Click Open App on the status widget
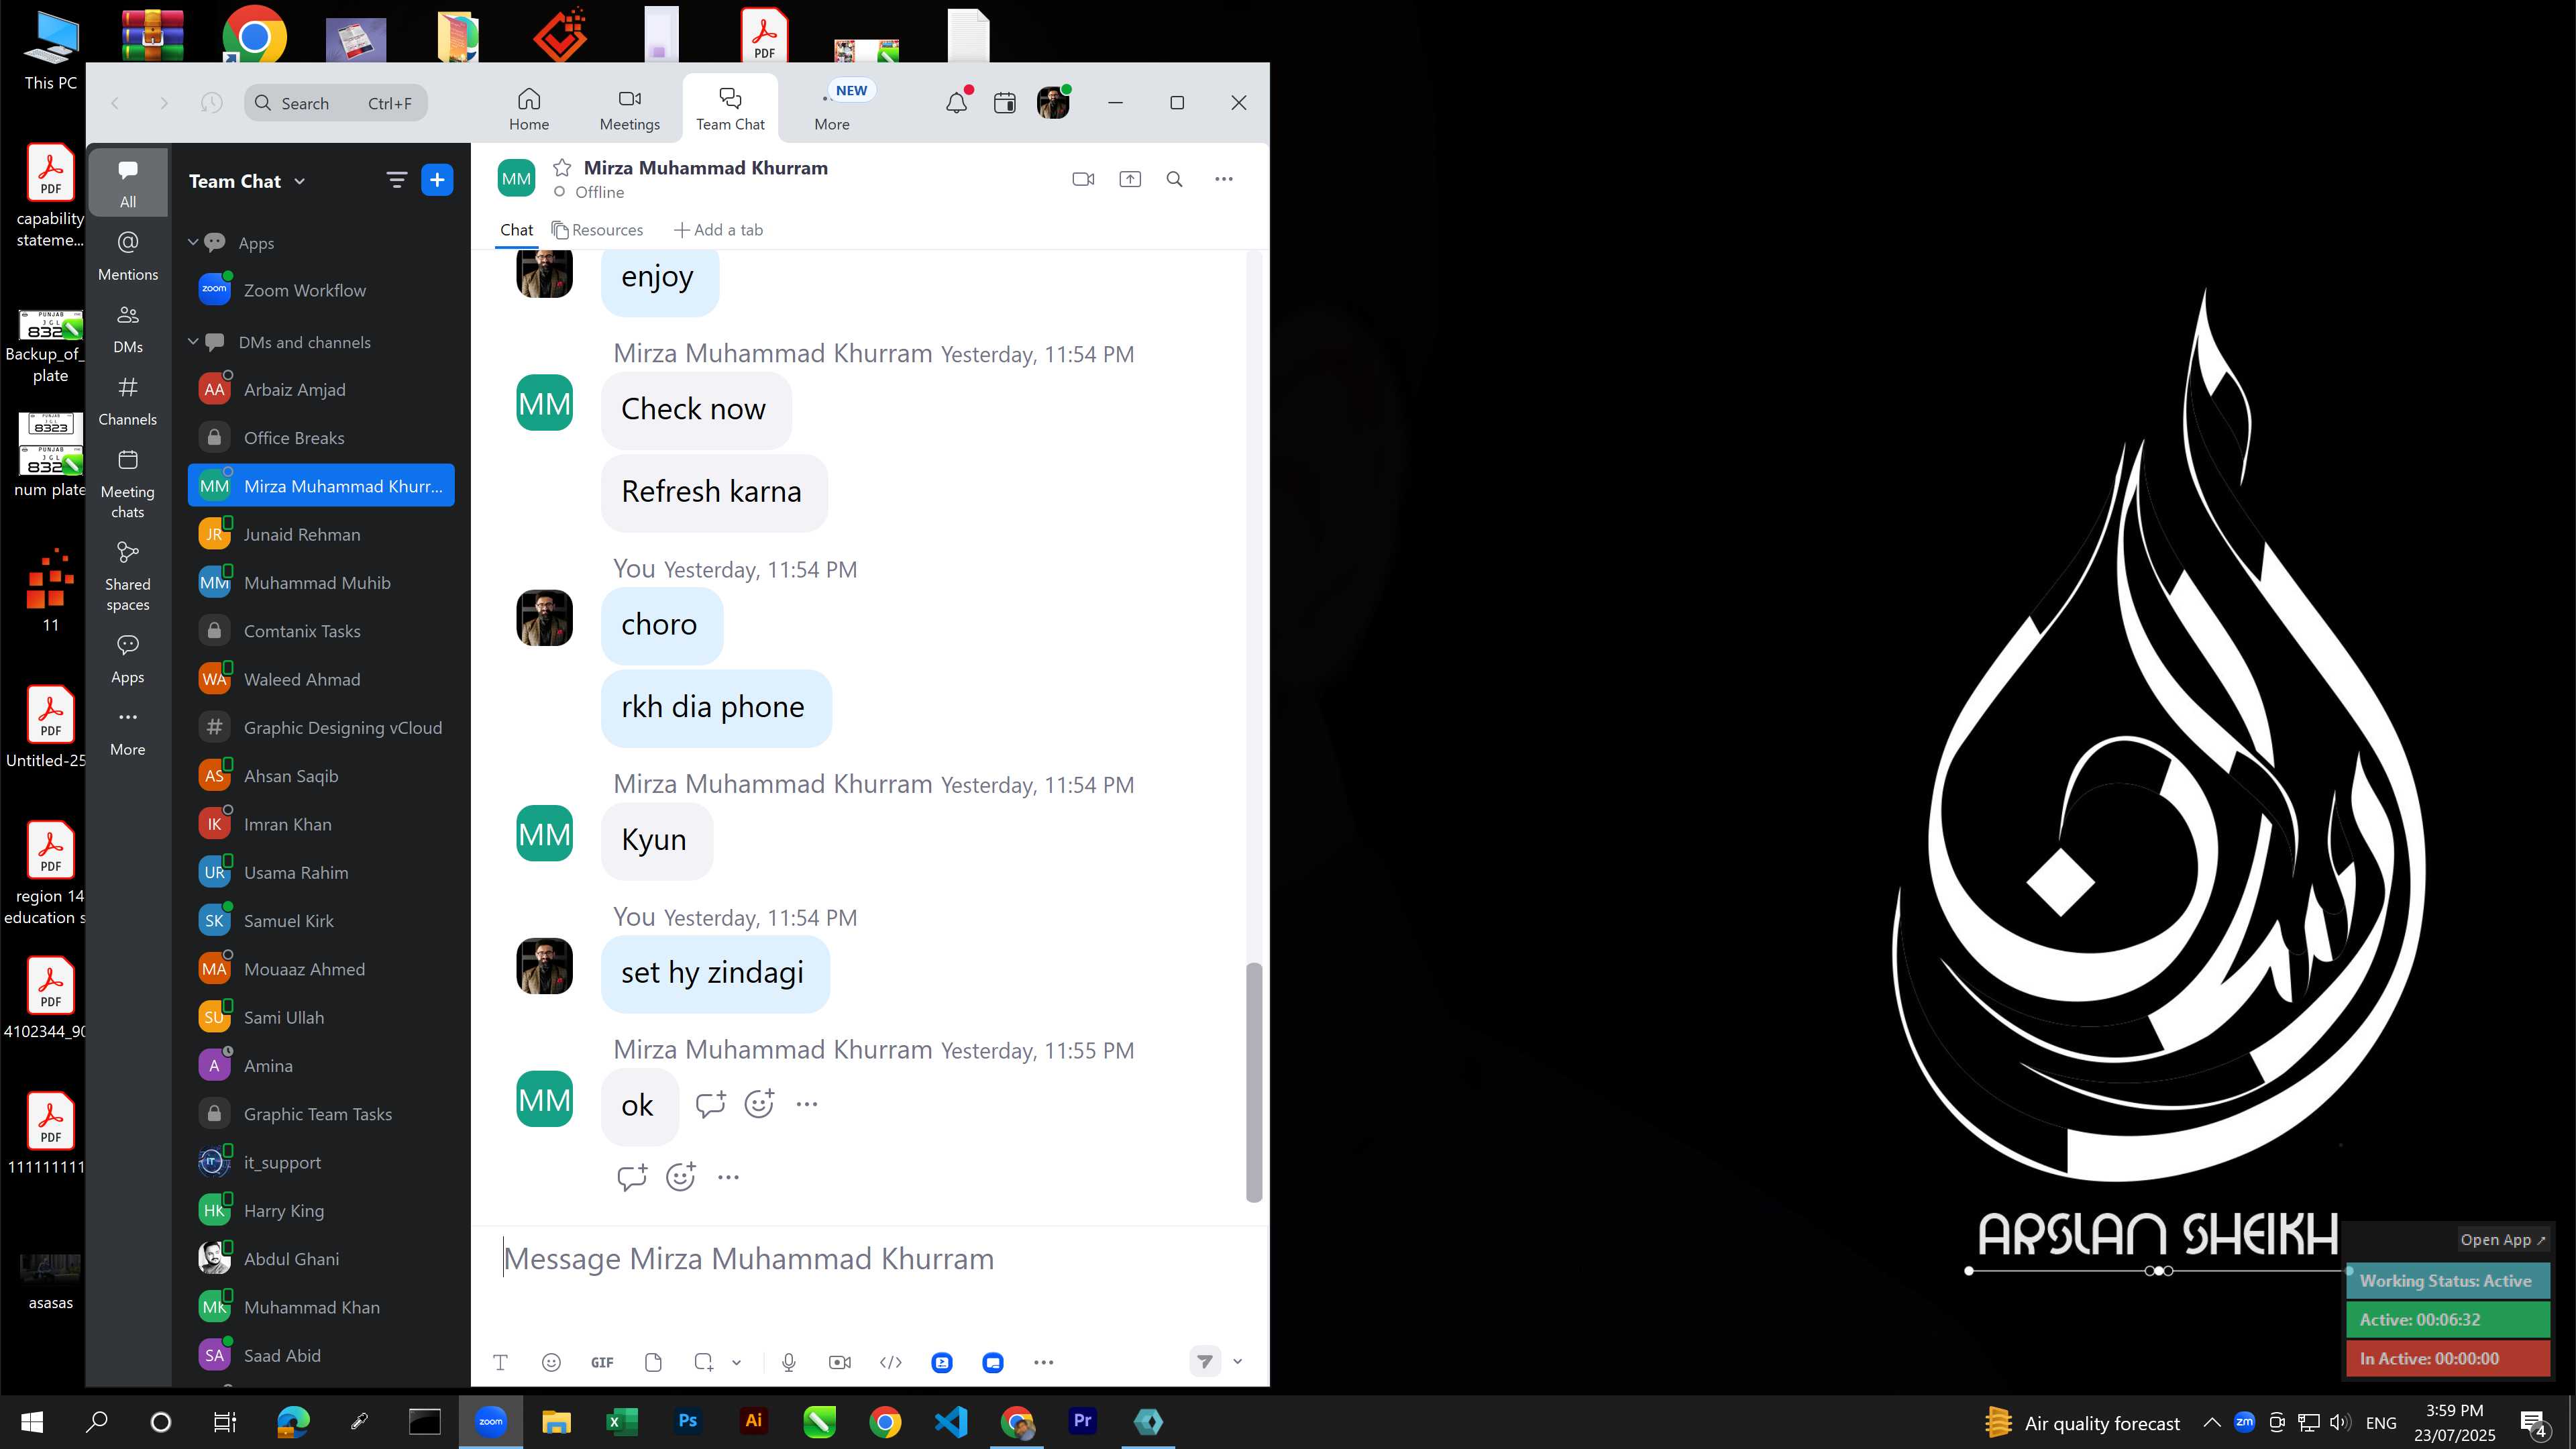 click(2503, 1239)
